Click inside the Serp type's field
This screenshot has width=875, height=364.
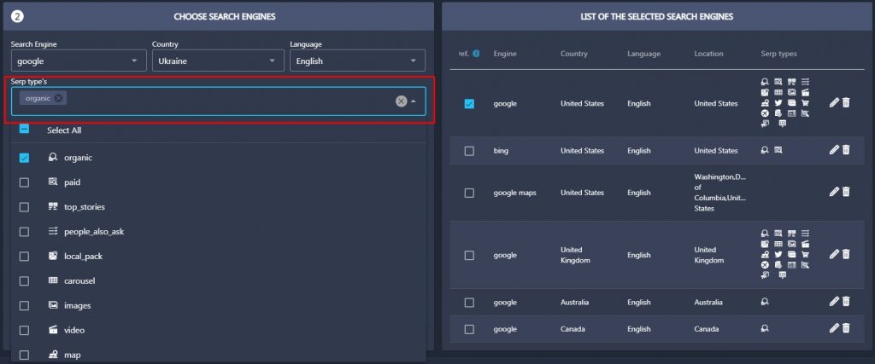pyautogui.click(x=218, y=101)
